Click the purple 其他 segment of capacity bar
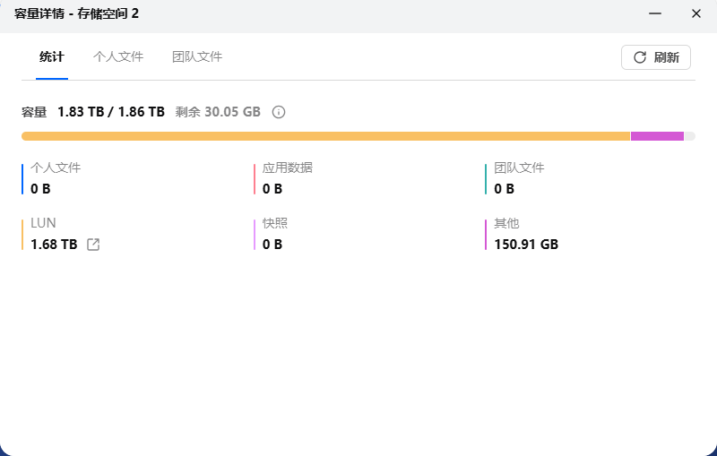This screenshot has width=717, height=456. pos(657,136)
